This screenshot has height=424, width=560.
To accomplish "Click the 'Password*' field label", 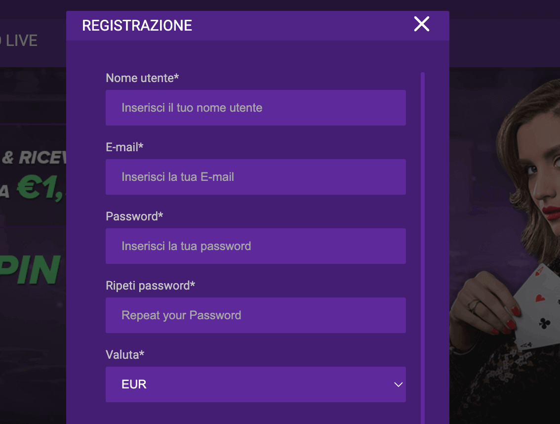I will click(134, 216).
